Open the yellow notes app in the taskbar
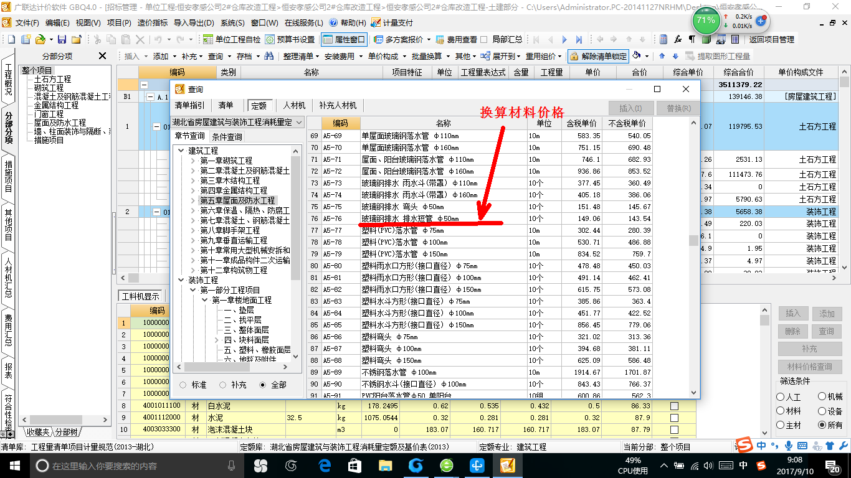Image resolution: width=851 pixels, height=478 pixels. pyautogui.click(x=507, y=465)
